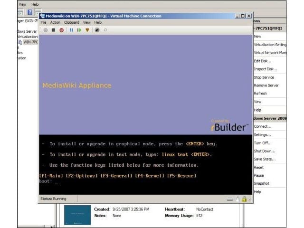304x228 pixels.
Task: Click the Memory Usage value 512
Action: pyautogui.click(x=199, y=216)
